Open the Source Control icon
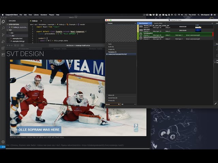 (3, 35)
